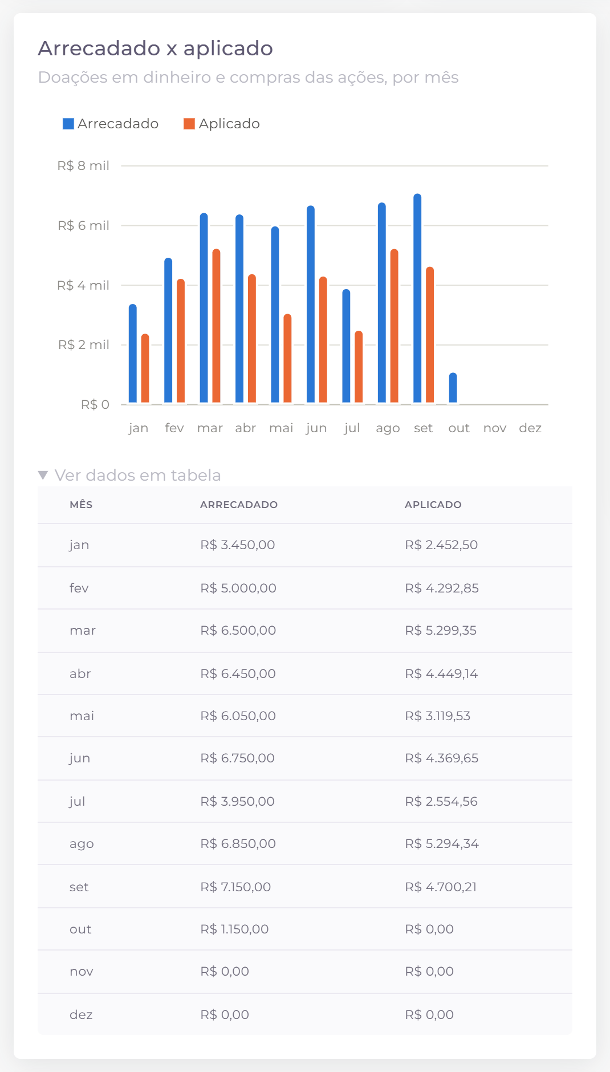Click the 'out' row month cell in table

80,929
